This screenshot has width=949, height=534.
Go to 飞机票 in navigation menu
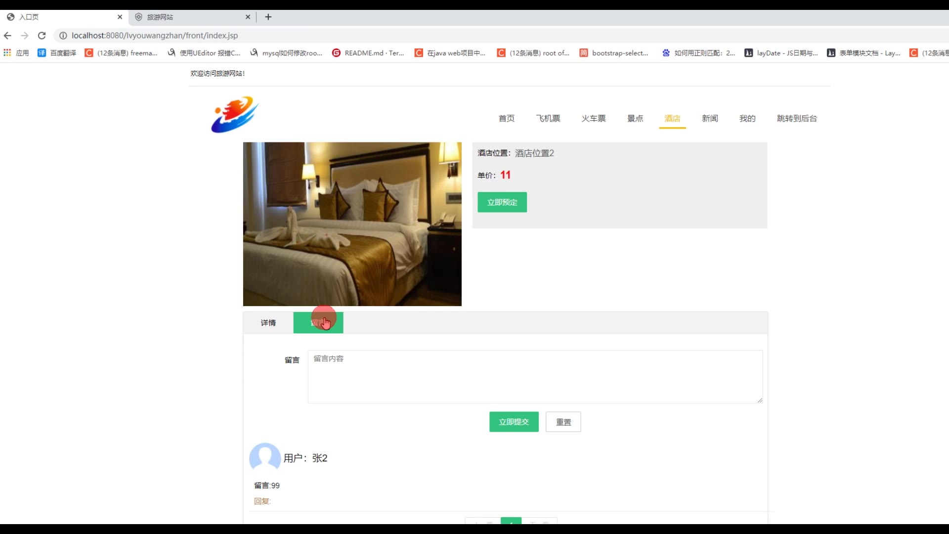[x=548, y=118]
